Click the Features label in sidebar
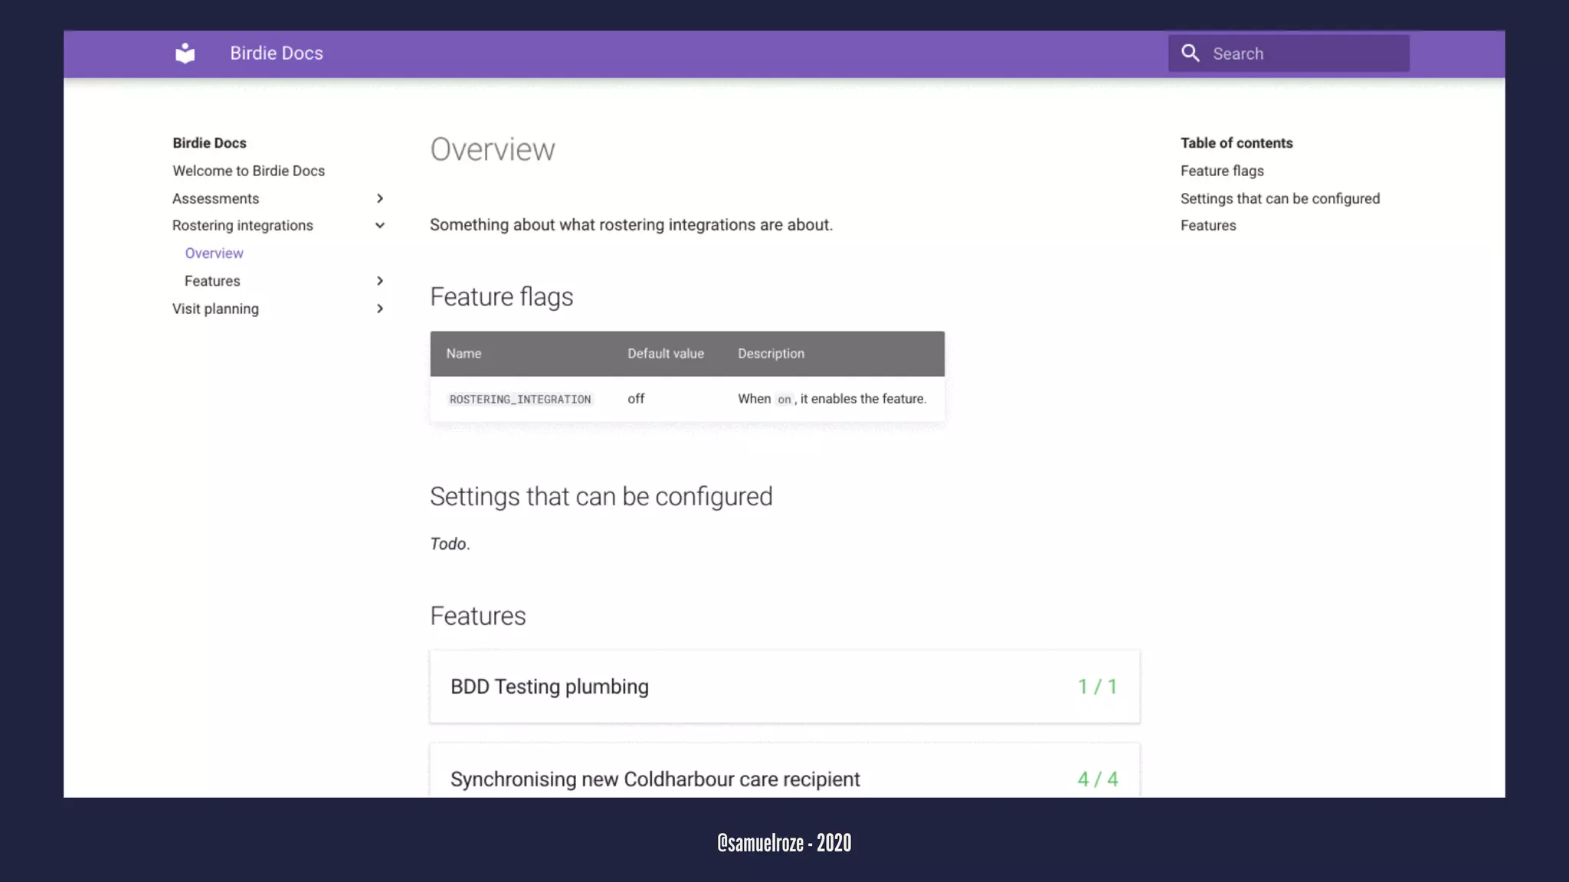The width and height of the screenshot is (1569, 882). [x=212, y=281]
